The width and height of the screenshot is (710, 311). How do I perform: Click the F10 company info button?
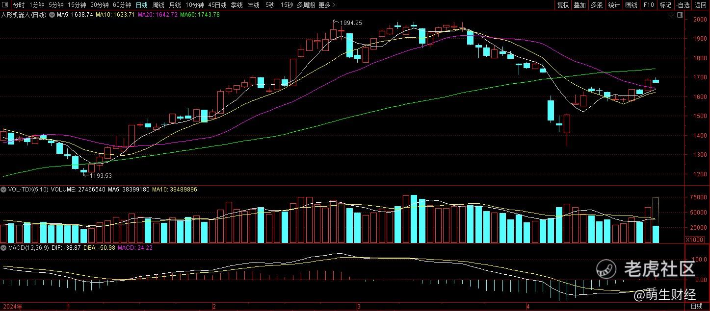point(648,5)
